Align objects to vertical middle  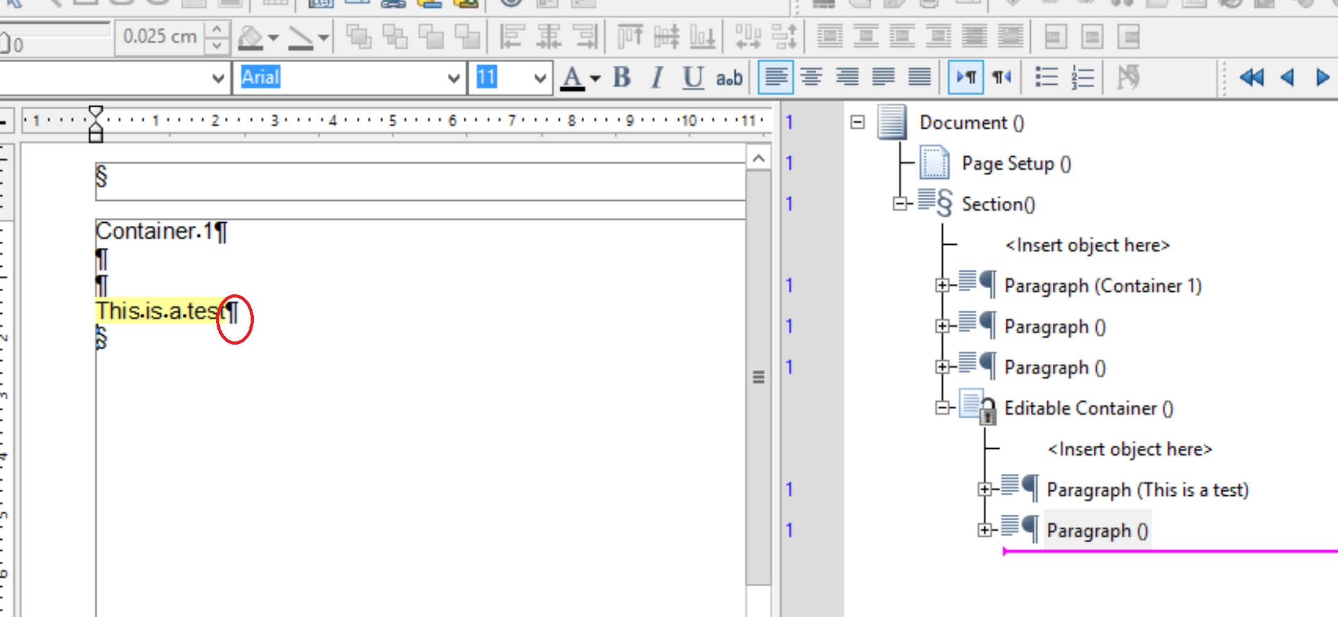pyautogui.click(x=666, y=36)
